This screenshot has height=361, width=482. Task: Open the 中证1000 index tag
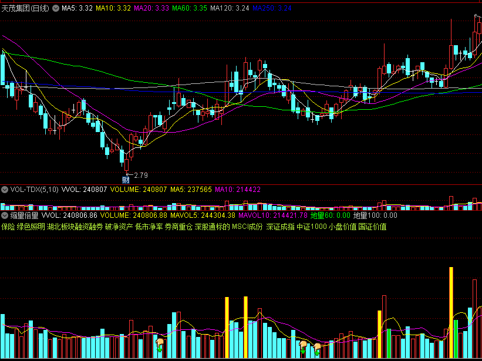coord(311,227)
